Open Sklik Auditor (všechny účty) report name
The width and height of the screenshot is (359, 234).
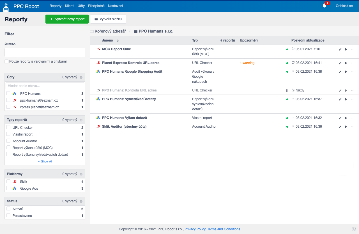124,127
